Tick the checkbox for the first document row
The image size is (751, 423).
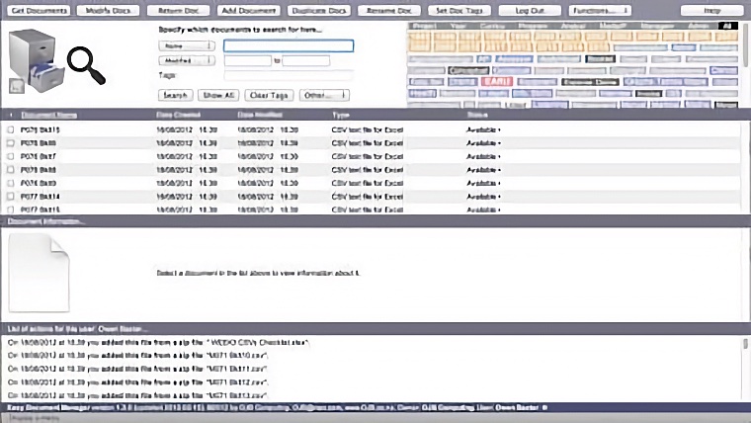11,129
